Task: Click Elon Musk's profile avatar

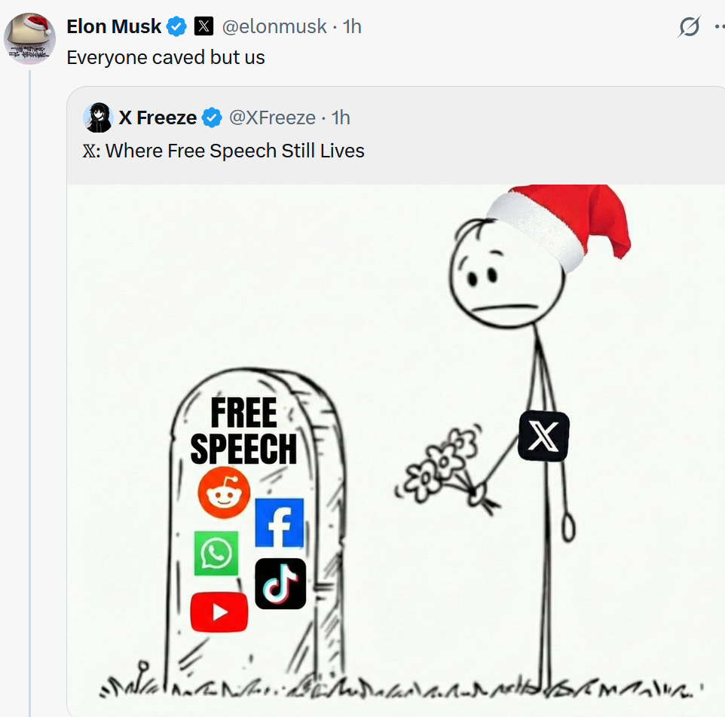Action: 30,39
